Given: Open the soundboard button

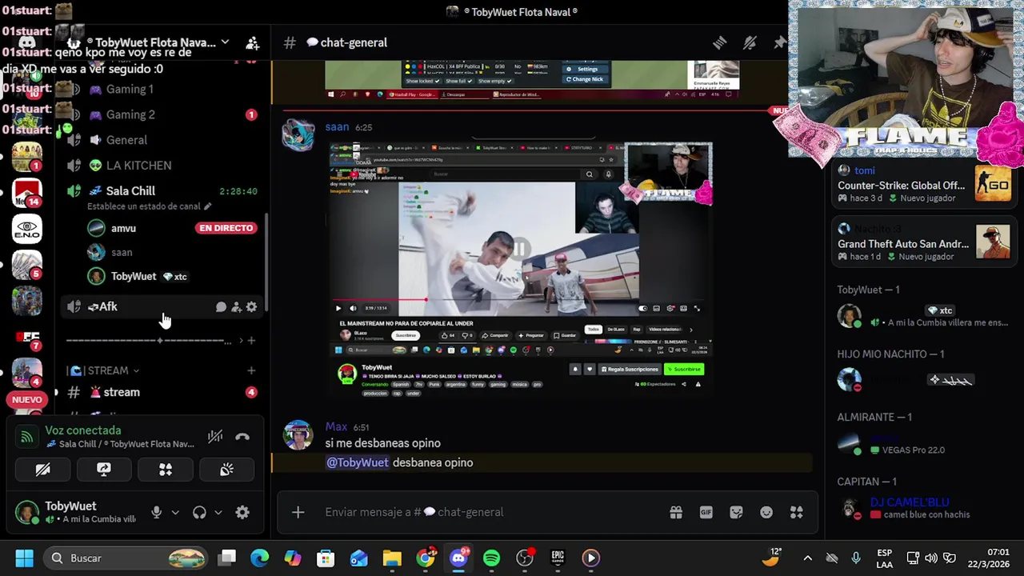Looking at the screenshot, I should pos(226,470).
